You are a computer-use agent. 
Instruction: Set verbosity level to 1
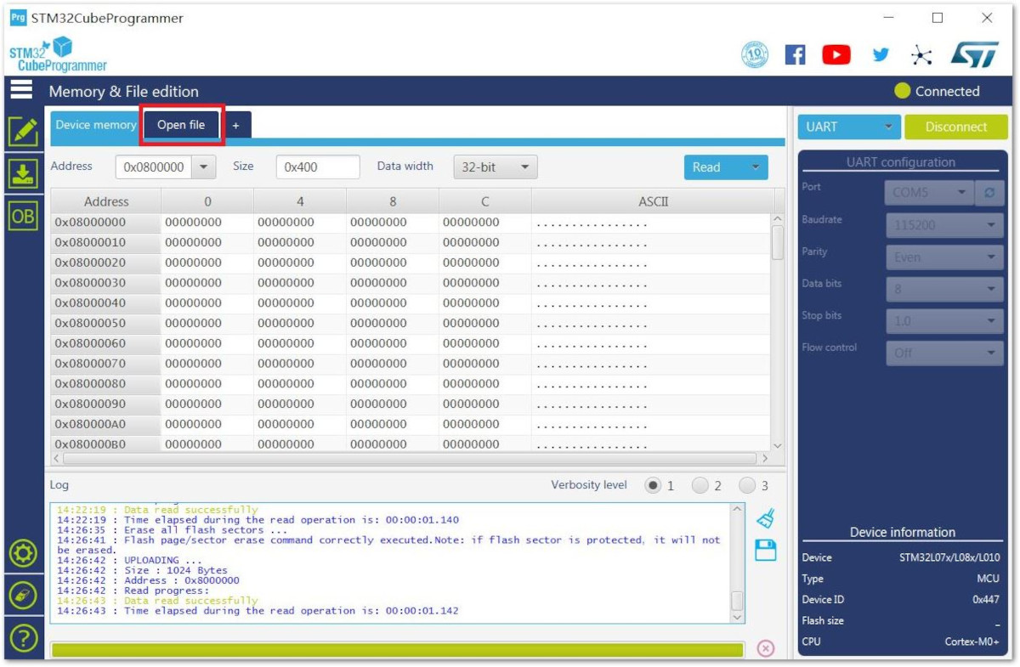tap(653, 485)
